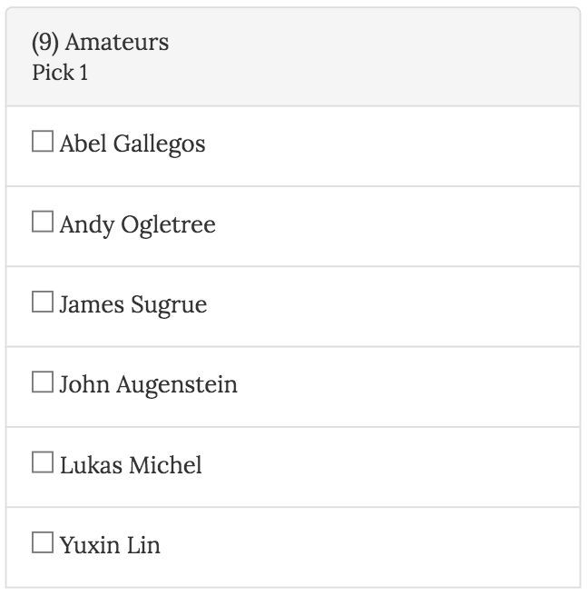Enable the James Sugrue checkbox
Image resolution: width=588 pixels, height=596 pixels.
(x=43, y=303)
